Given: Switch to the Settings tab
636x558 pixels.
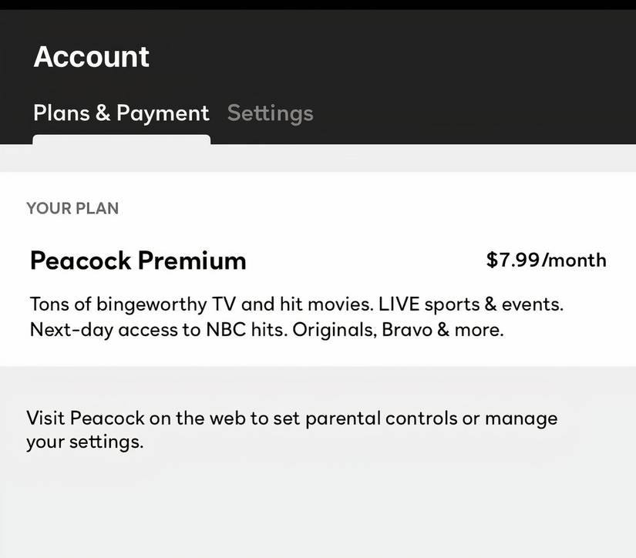Looking at the screenshot, I should 270,113.
